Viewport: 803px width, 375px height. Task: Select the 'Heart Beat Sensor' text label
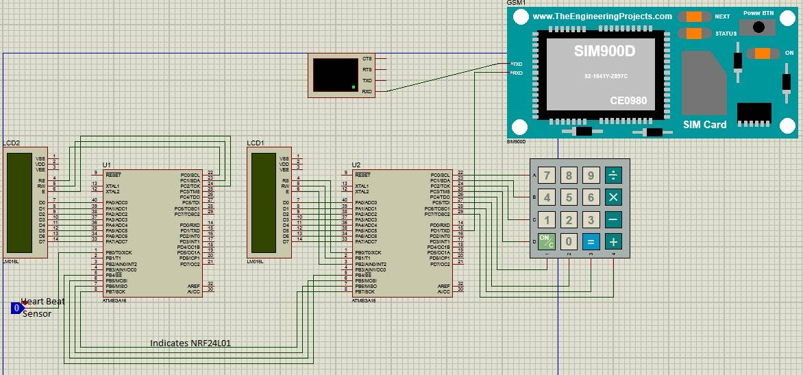point(43,307)
